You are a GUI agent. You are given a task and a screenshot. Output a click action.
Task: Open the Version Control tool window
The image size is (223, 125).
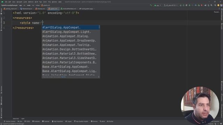[x=9, y=121]
